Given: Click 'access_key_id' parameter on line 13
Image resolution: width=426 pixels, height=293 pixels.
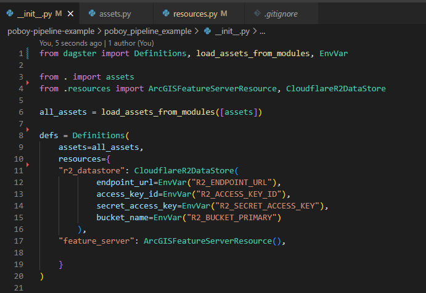Looking at the screenshot, I should click(x=127, y=194).
